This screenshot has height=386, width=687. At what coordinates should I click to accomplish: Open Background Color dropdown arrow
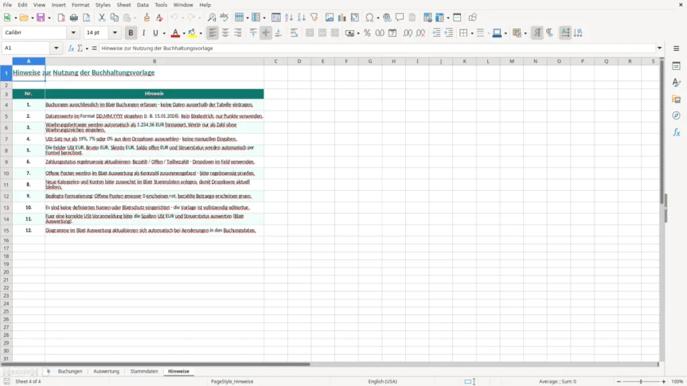(x=201, y=34)
